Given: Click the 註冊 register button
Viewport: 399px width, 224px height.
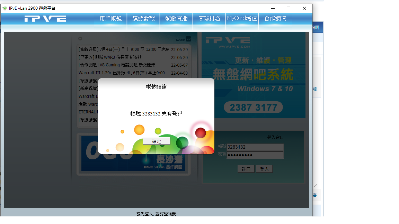Looking at the screenshot, I should 246,169.
